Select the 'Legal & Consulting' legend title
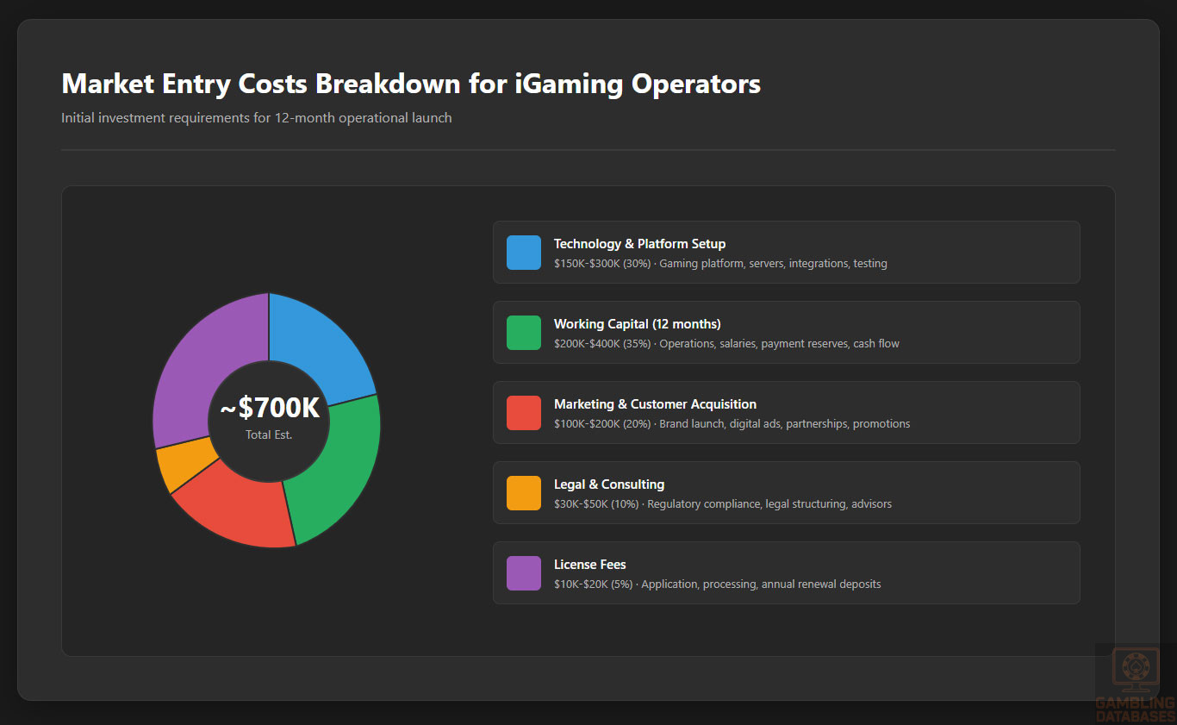Screen dimensions: 1177x725 pos(608,484)
